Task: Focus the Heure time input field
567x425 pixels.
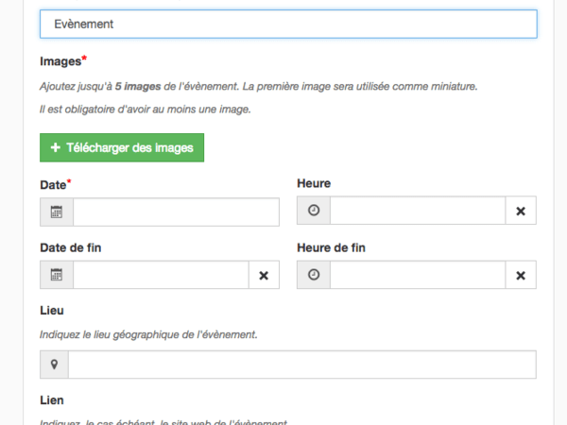Action: (x=417, y=212)
